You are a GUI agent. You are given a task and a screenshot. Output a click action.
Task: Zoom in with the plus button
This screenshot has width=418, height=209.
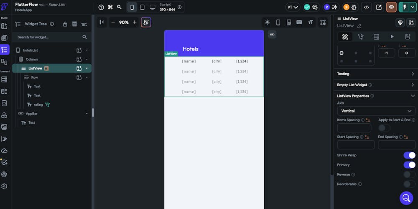(135, 22)
